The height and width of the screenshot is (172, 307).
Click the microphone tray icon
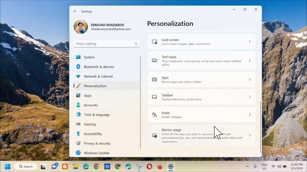pyautogui.click(x=255, y=167)
